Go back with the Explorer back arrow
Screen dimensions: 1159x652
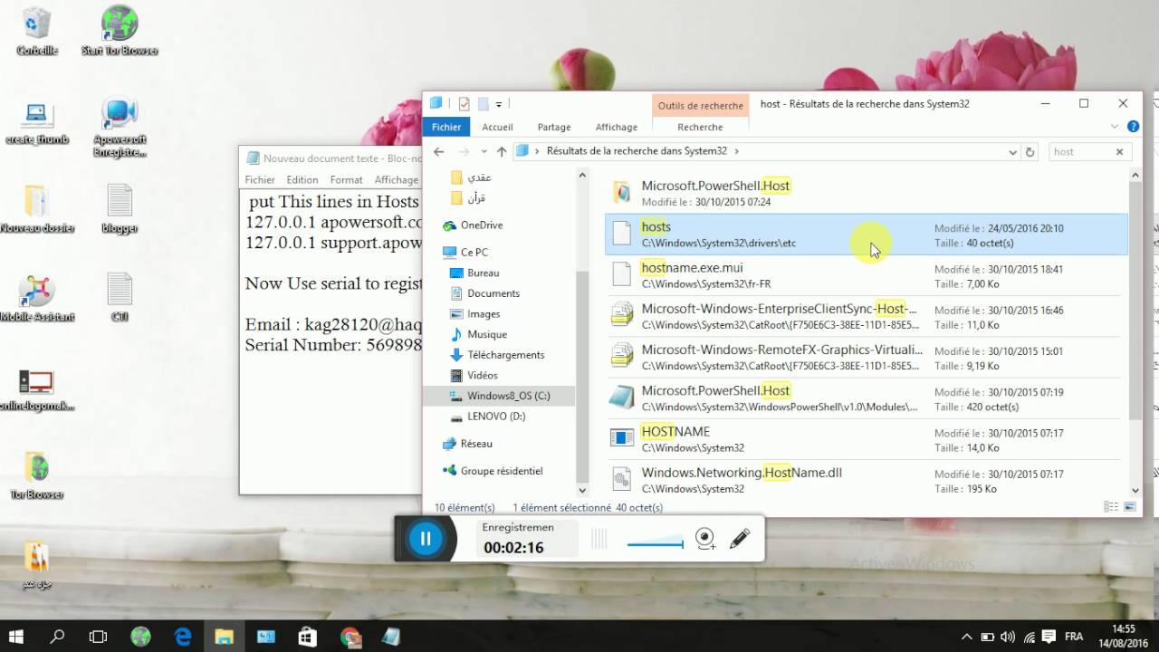(439, 151)
